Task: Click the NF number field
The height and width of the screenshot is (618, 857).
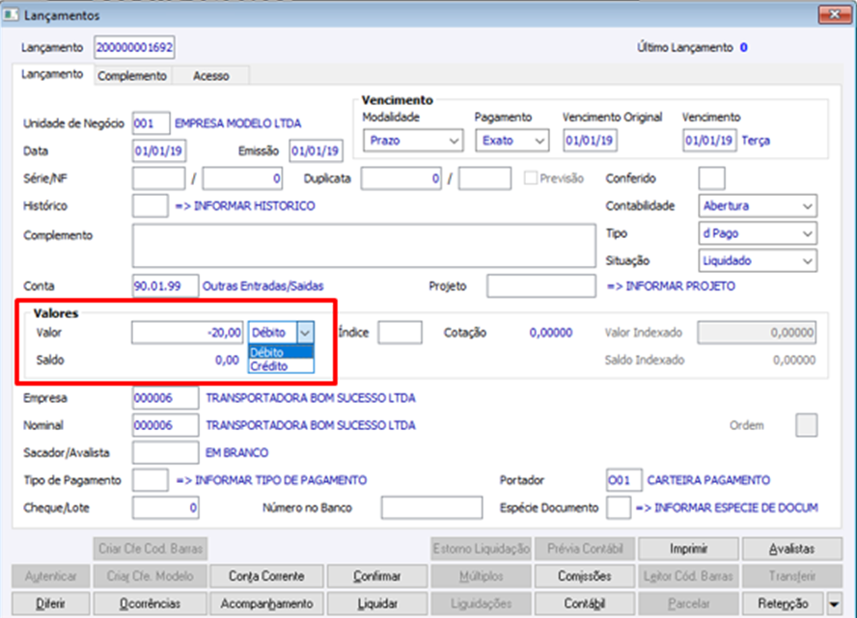Action: coord(242,178)
